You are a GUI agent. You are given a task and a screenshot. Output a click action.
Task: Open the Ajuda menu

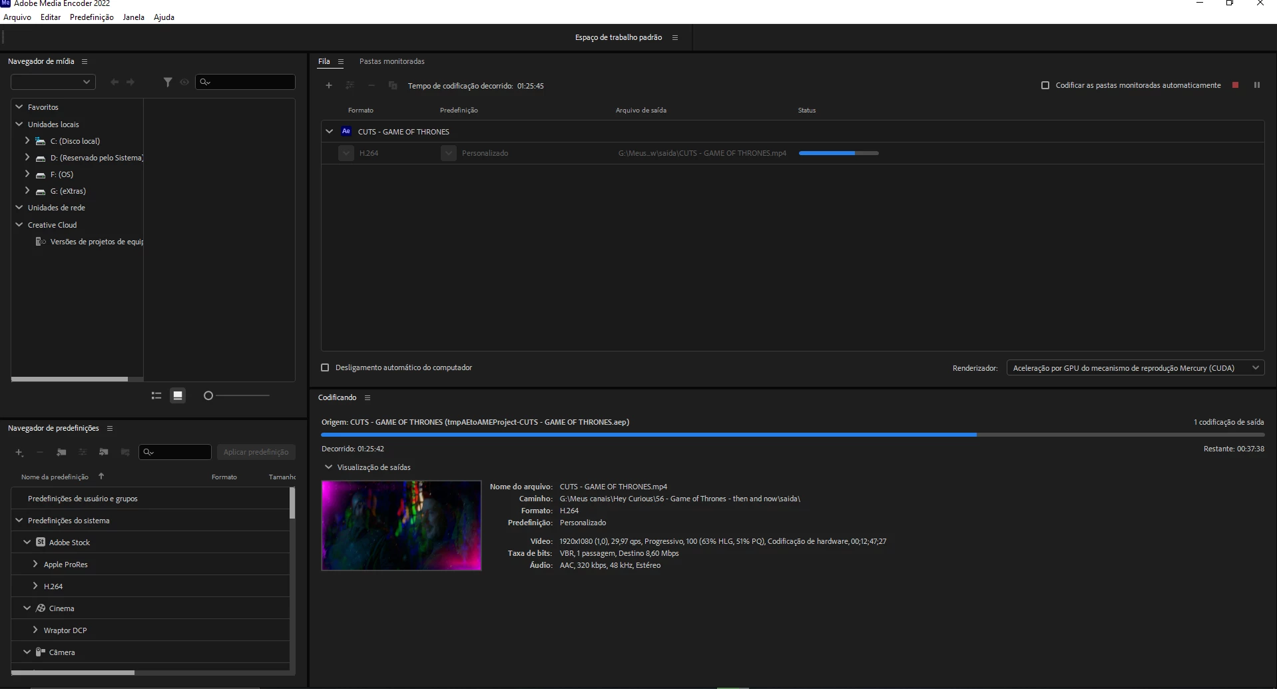[164, 17]
